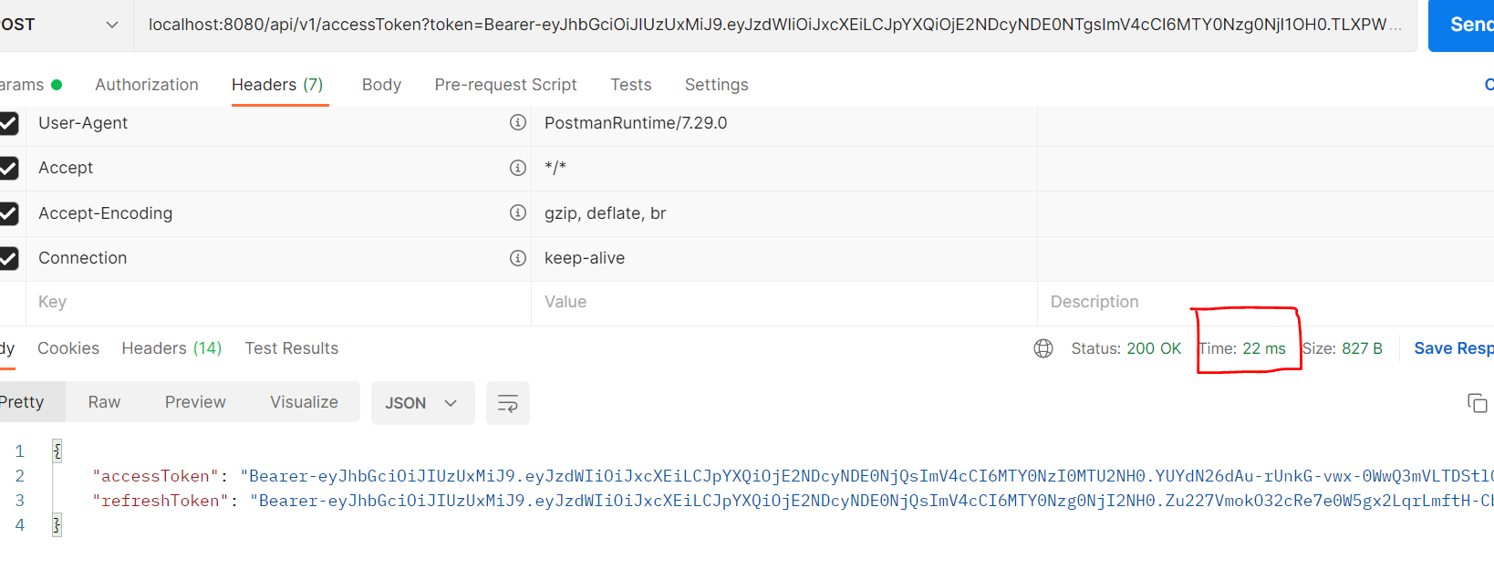The image size is (1494, 580).
Task: Click the info icon next to Accept-Encoding
Action: click(518, 213)
